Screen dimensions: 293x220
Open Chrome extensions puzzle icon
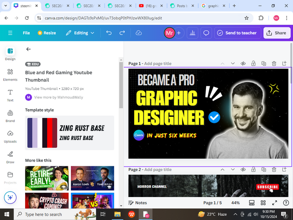click(x=261, y=18)
